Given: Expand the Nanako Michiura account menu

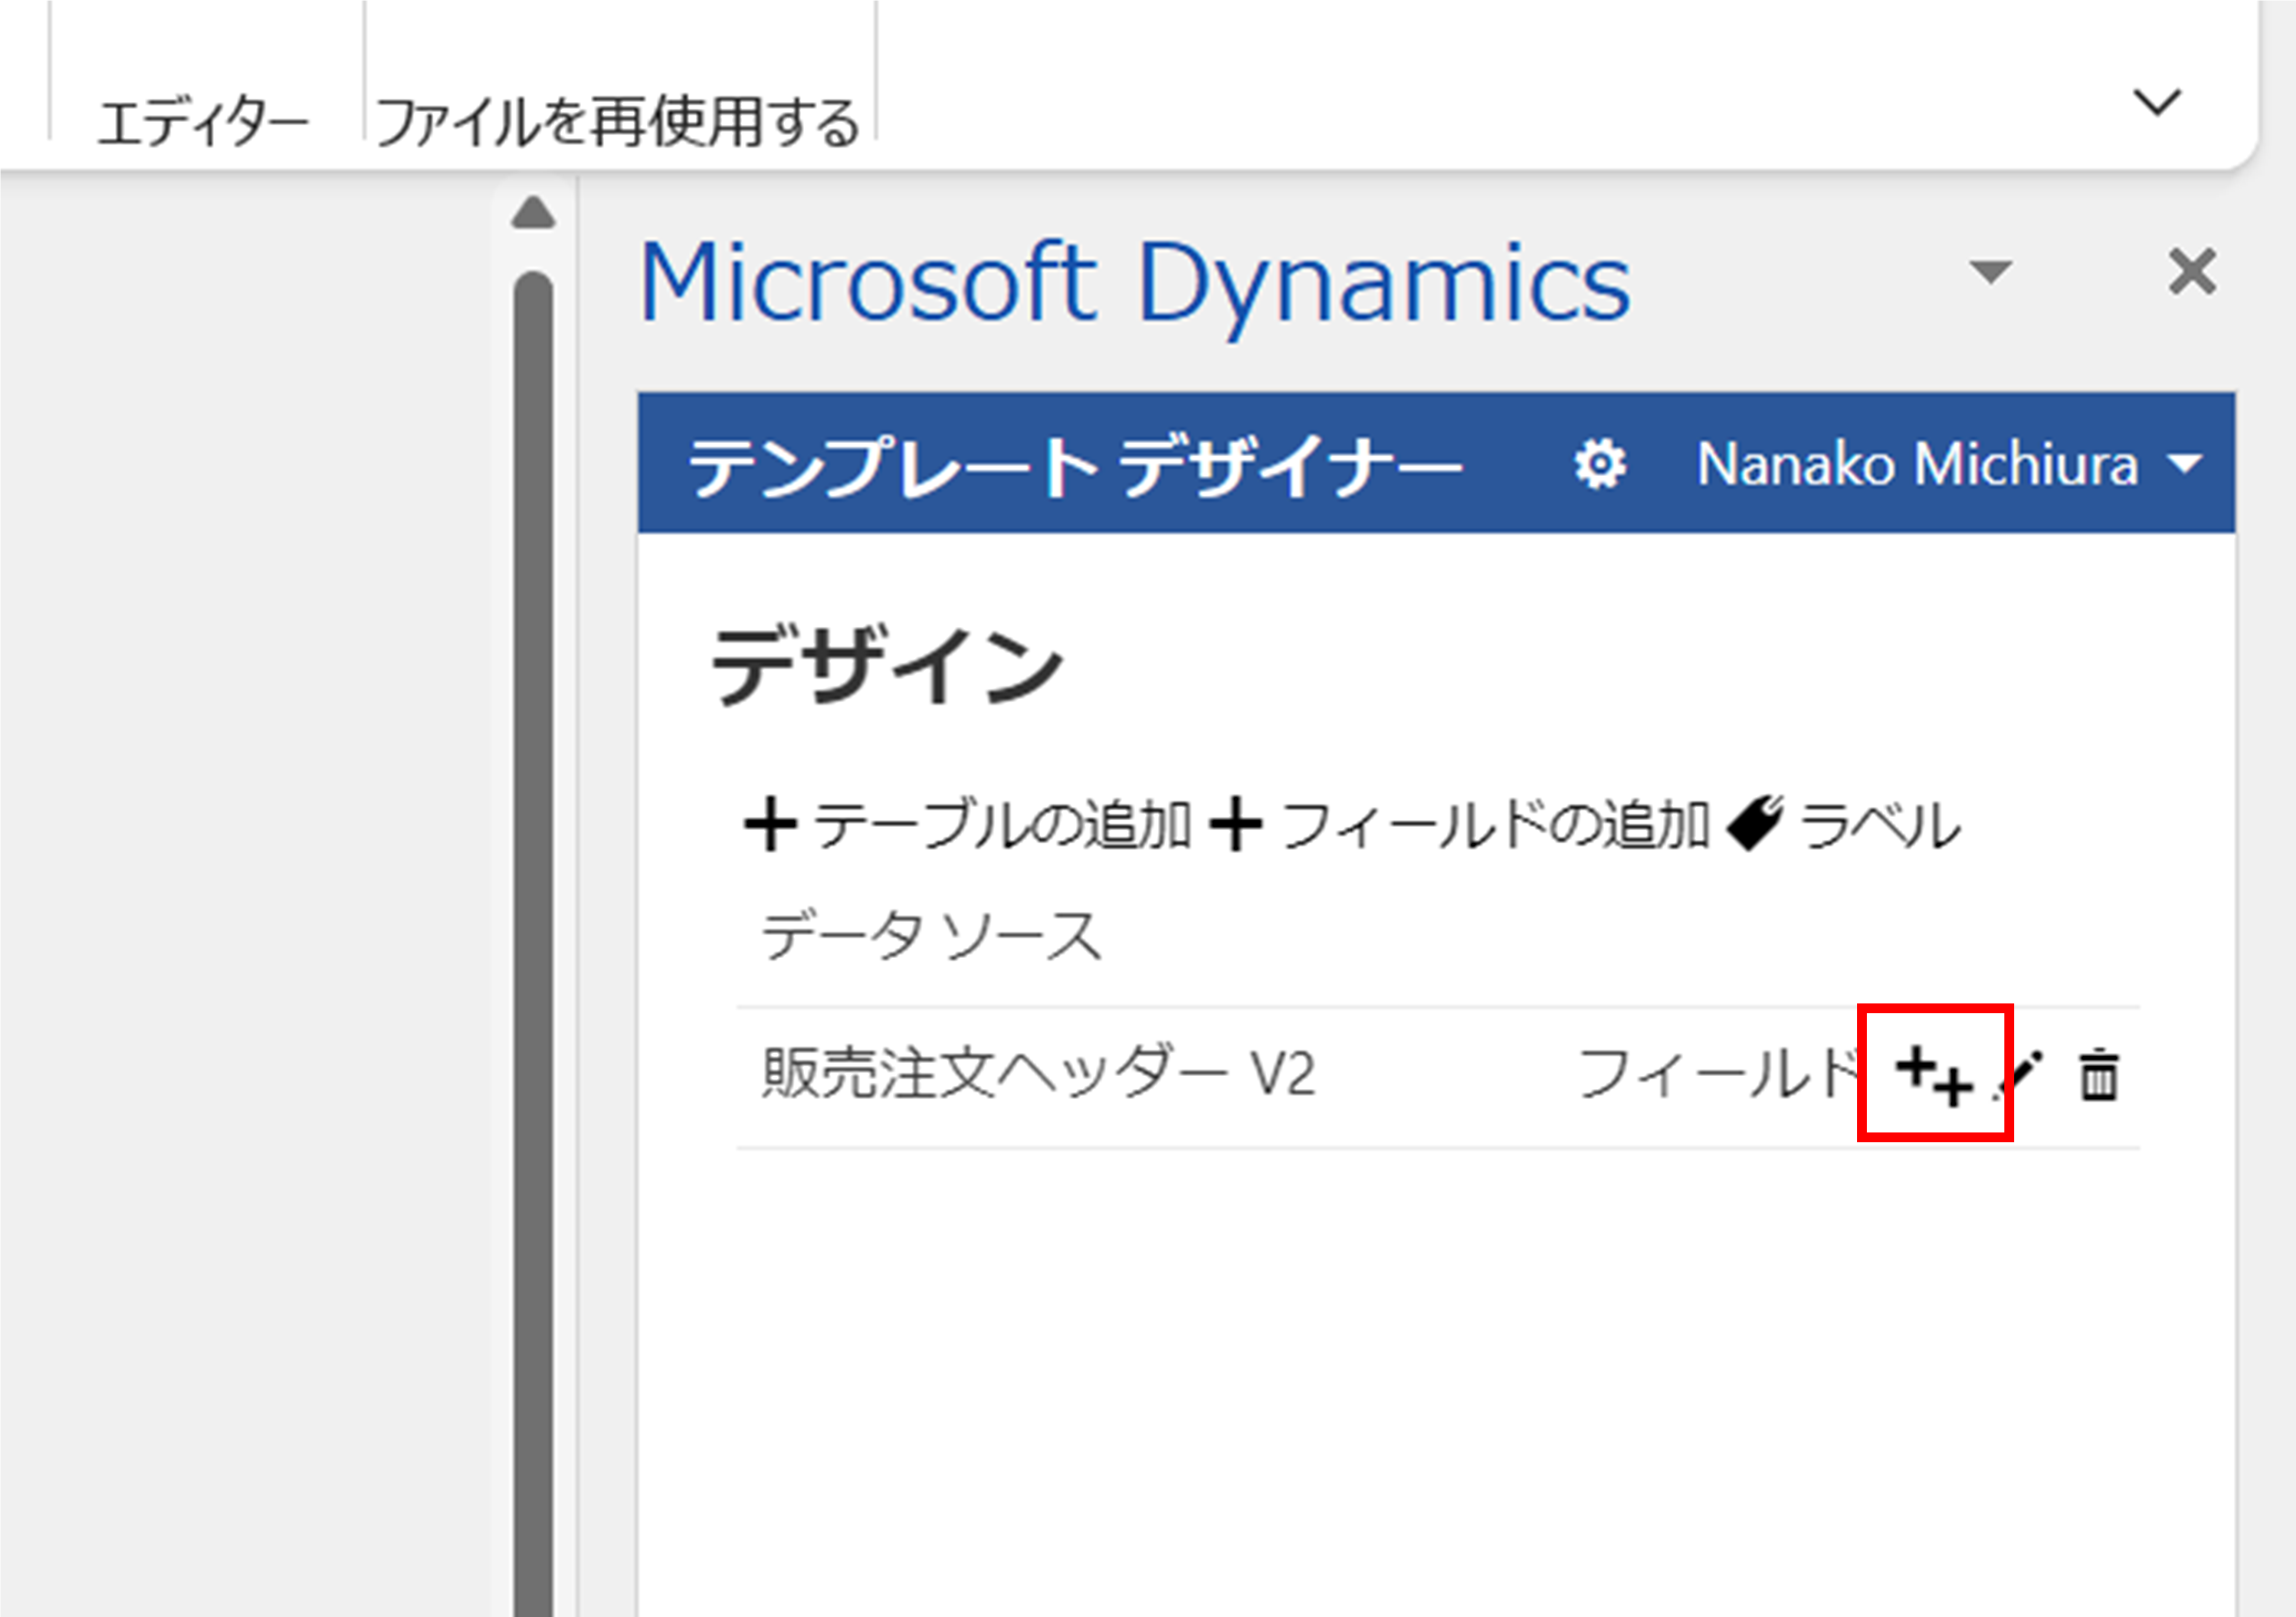Looking at the screenshot, I should point(1949,465).
